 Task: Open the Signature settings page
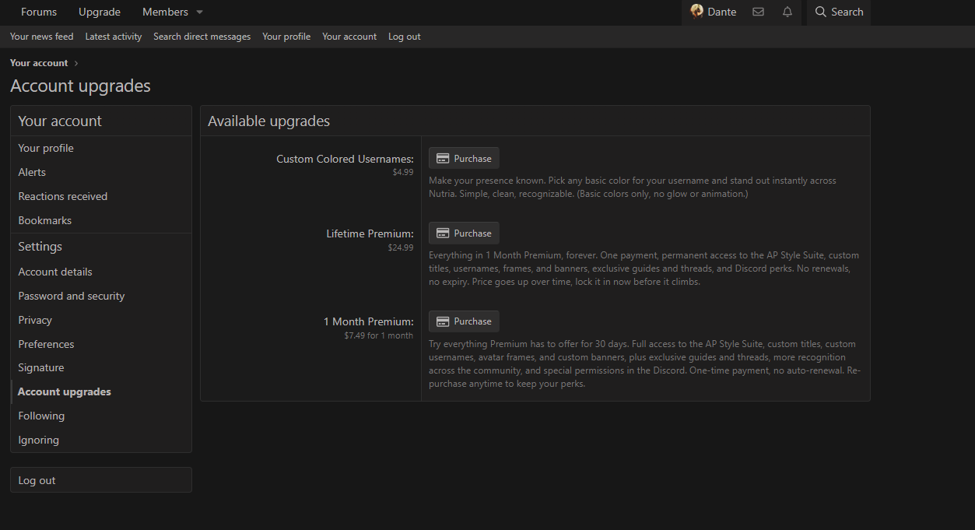coord(101,367)
